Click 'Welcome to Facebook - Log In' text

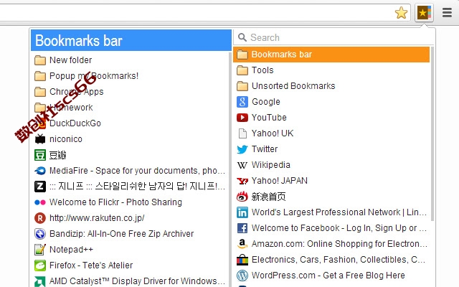click(339, 228)
